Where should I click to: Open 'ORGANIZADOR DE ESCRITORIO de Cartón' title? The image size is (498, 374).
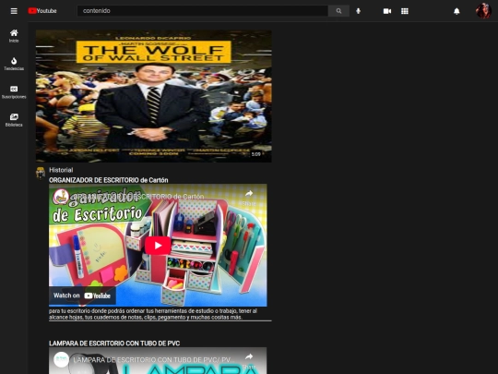(109, 180)
